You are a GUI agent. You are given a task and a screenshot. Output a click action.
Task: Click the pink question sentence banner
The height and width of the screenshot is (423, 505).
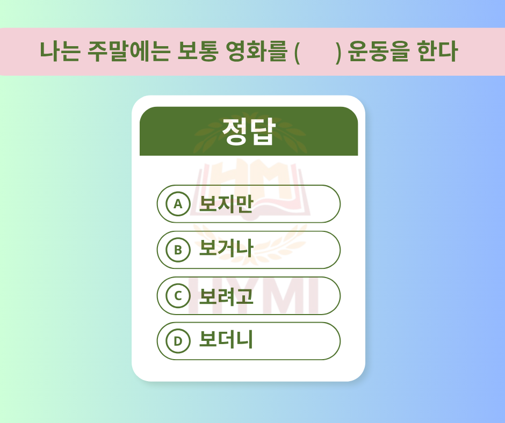click(252, 52)
